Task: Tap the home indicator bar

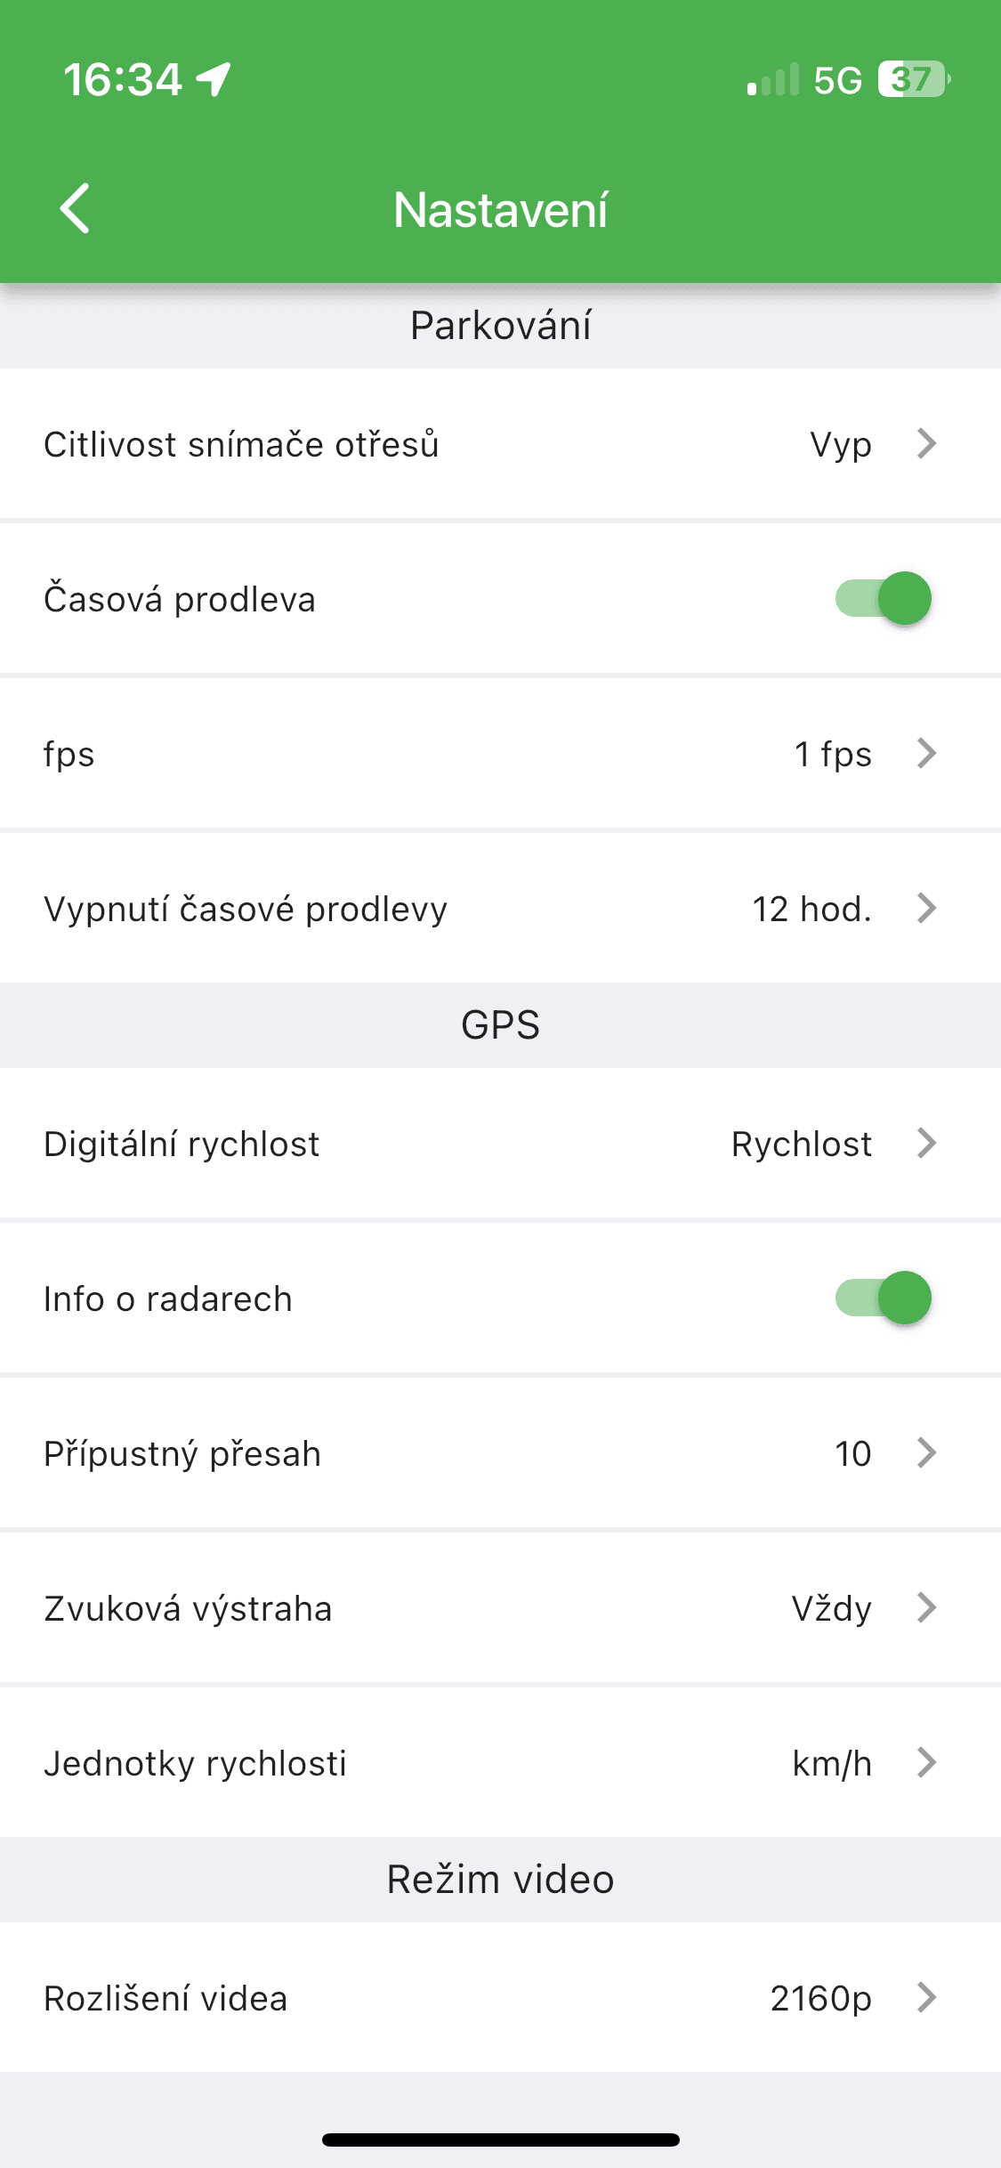Action: coord(500,2140)
